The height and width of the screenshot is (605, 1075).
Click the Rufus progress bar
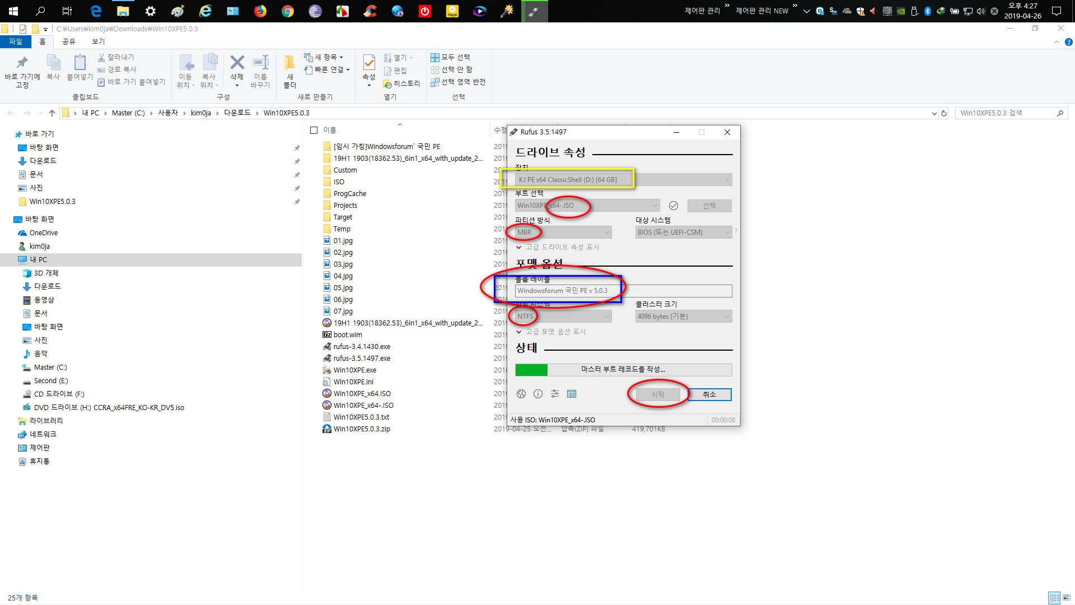click(624, 370)
